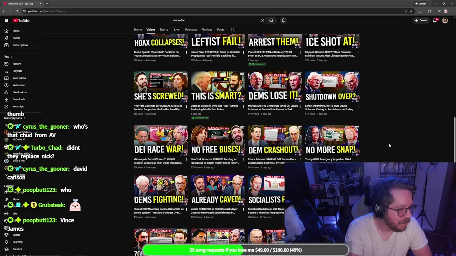The width and height of the screenshot is (456, 256).
Task: Open Obama's Failure in Syria video title
Action: 214,107
